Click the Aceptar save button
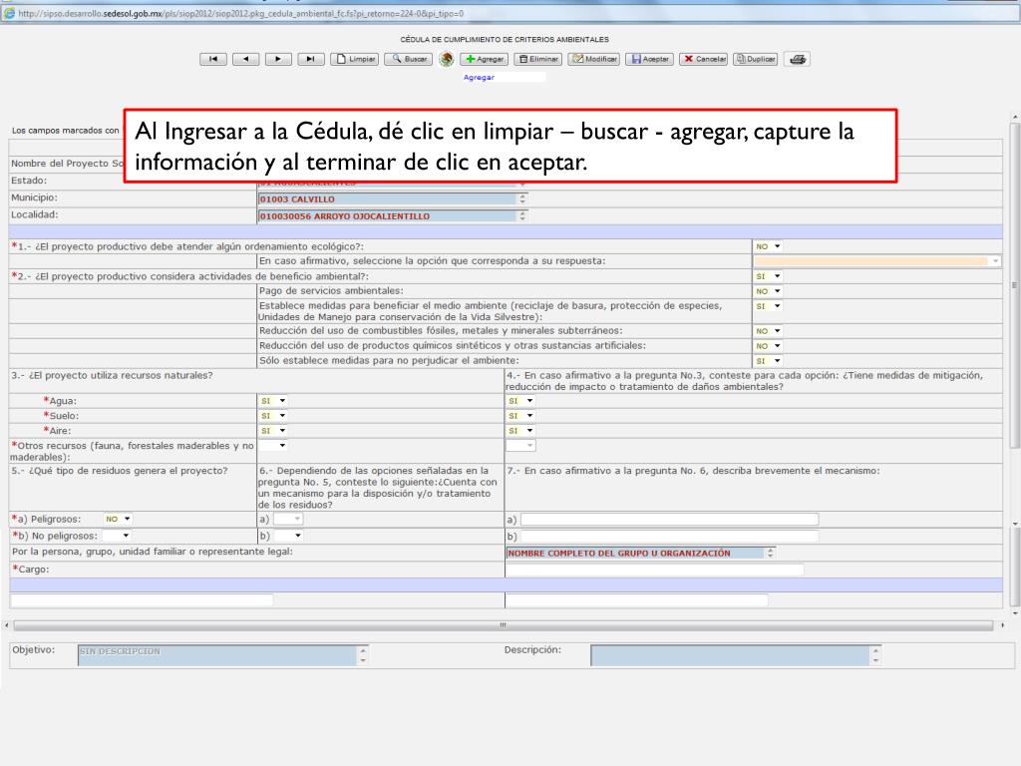Image resolution: width=1021 pixels, height=766 pixels. 649,59
